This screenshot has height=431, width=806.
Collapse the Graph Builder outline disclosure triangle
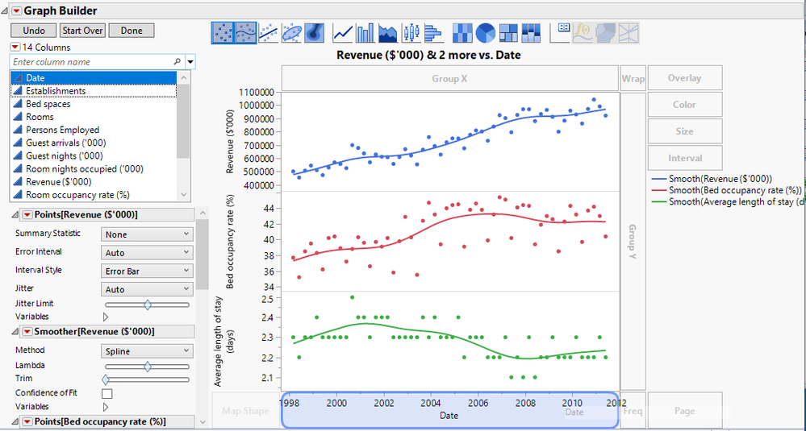click(5, 10)
